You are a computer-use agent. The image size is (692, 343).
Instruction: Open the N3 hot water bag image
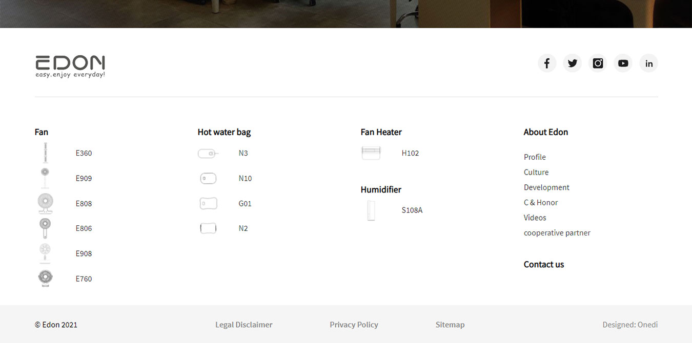click(x=208, y=153)
